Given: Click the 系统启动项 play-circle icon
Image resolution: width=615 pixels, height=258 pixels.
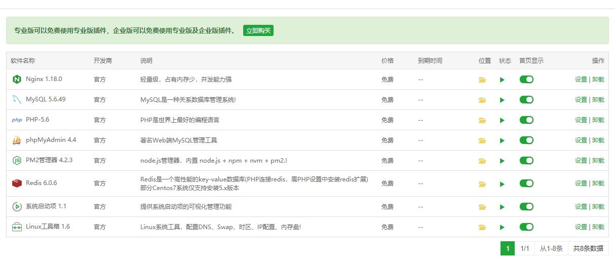Looking at the screenshot, I should click(x=17, y=207).
